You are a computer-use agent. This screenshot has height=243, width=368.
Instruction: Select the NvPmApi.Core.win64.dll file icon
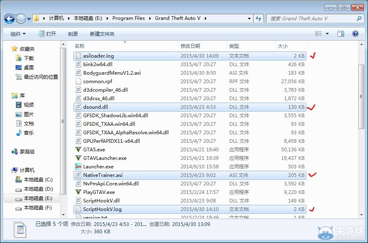[x=78, y=184]
